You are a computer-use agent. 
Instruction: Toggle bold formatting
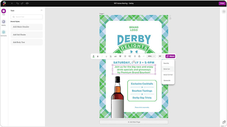[x=98, y=56]
